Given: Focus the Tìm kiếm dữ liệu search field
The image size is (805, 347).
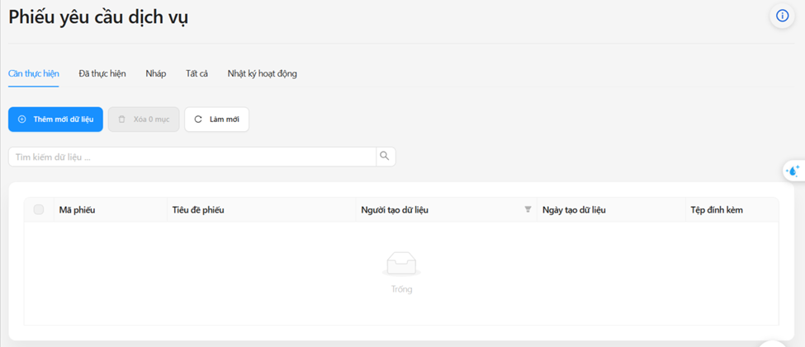Looking at the screenshot, I should coord(192,157).
